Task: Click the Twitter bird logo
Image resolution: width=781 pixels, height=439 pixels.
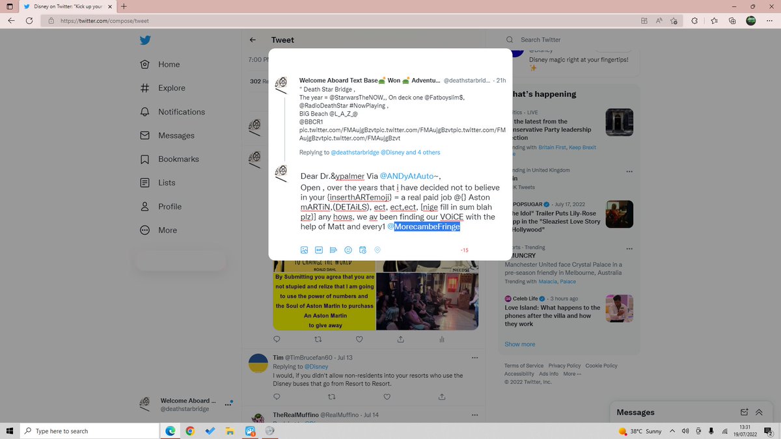Action: (145, 40)
